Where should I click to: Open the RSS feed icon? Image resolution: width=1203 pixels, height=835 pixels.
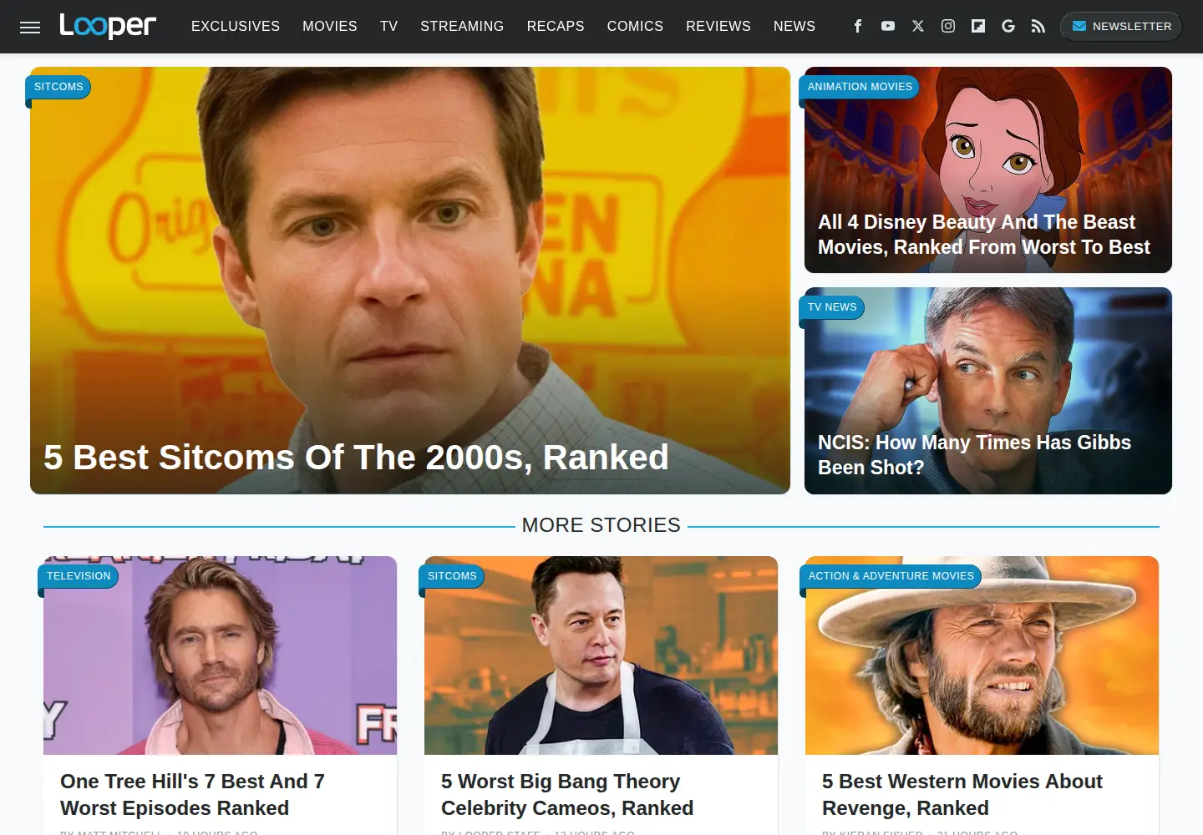pos(1038,26)
